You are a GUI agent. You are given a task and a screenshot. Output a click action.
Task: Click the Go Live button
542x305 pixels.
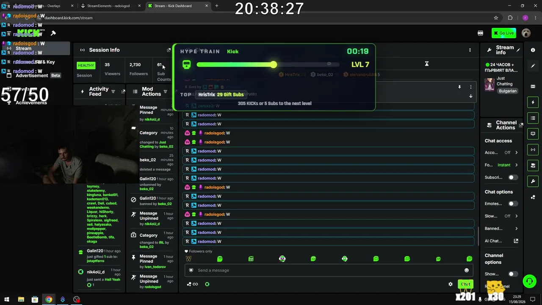[x=503, y=33]
